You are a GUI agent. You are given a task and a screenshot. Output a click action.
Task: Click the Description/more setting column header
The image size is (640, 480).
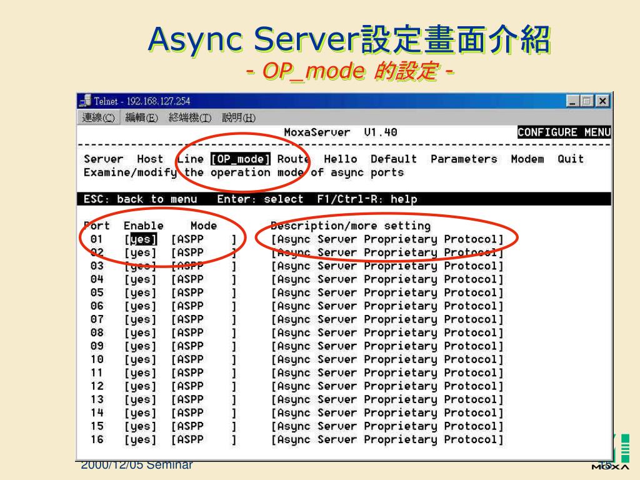click(x=351, y=226)
